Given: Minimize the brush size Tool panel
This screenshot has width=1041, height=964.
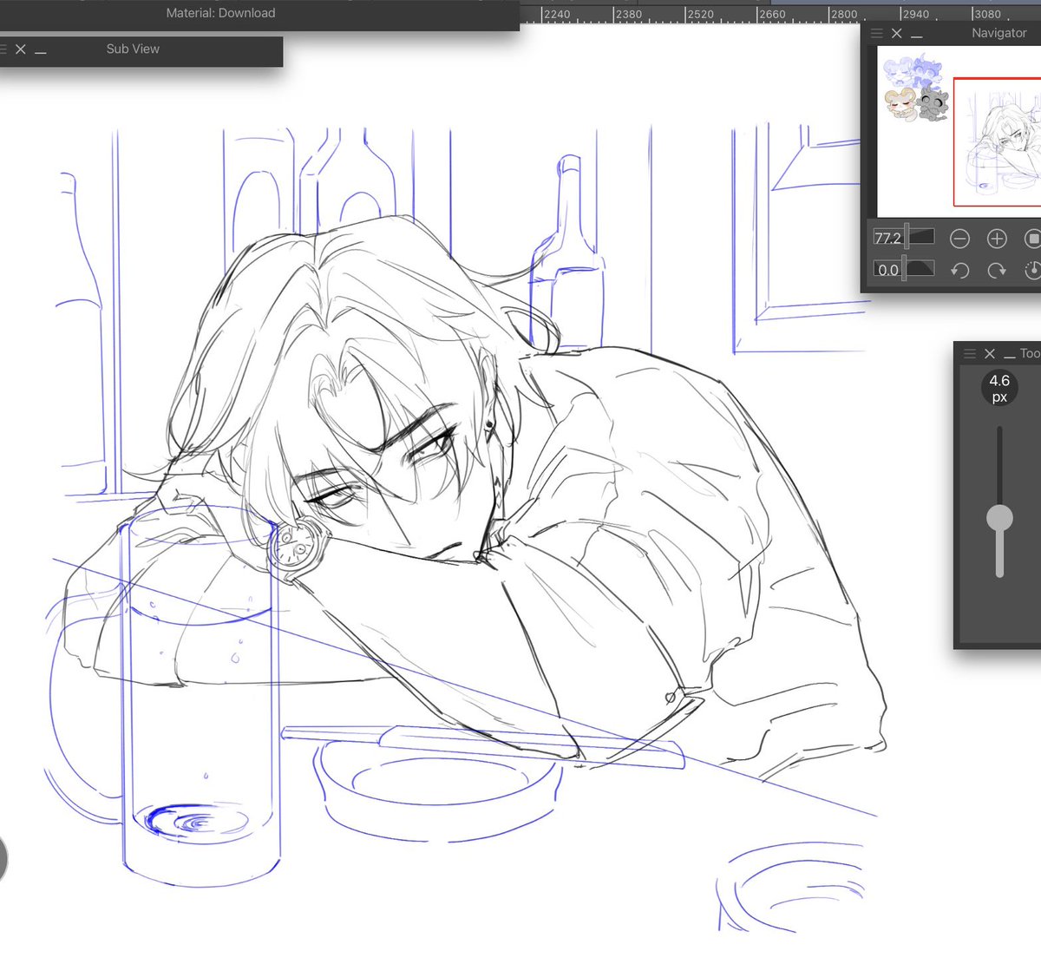Looking at the screenshot, I should pyautogui.click(x=1010, y=358).
